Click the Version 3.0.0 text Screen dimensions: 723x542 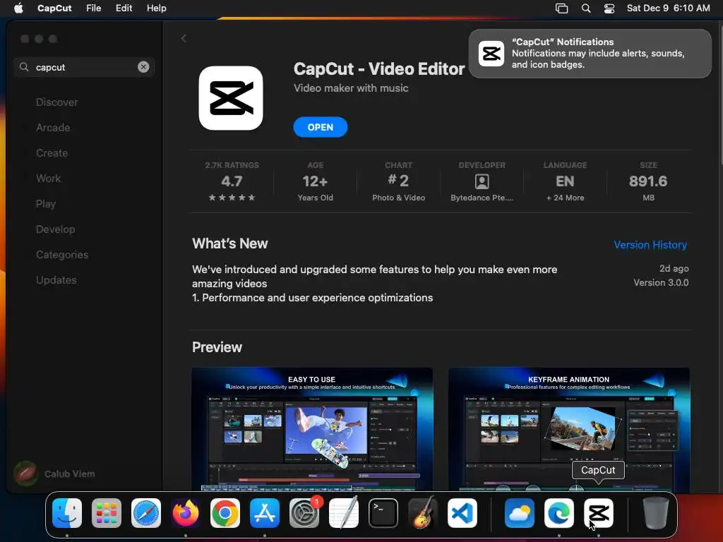coord(661,282)
